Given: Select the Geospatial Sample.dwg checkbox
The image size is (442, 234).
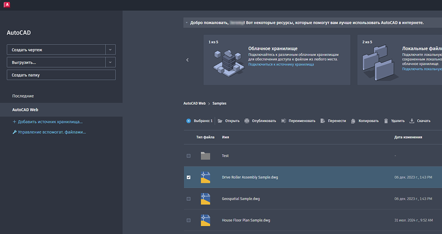Looking at the screenshot, I should (189, 199).
